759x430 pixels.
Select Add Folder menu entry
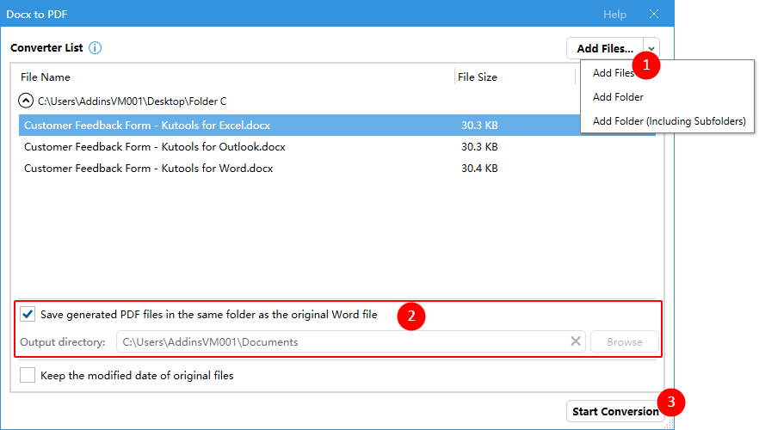click(618, 97)
